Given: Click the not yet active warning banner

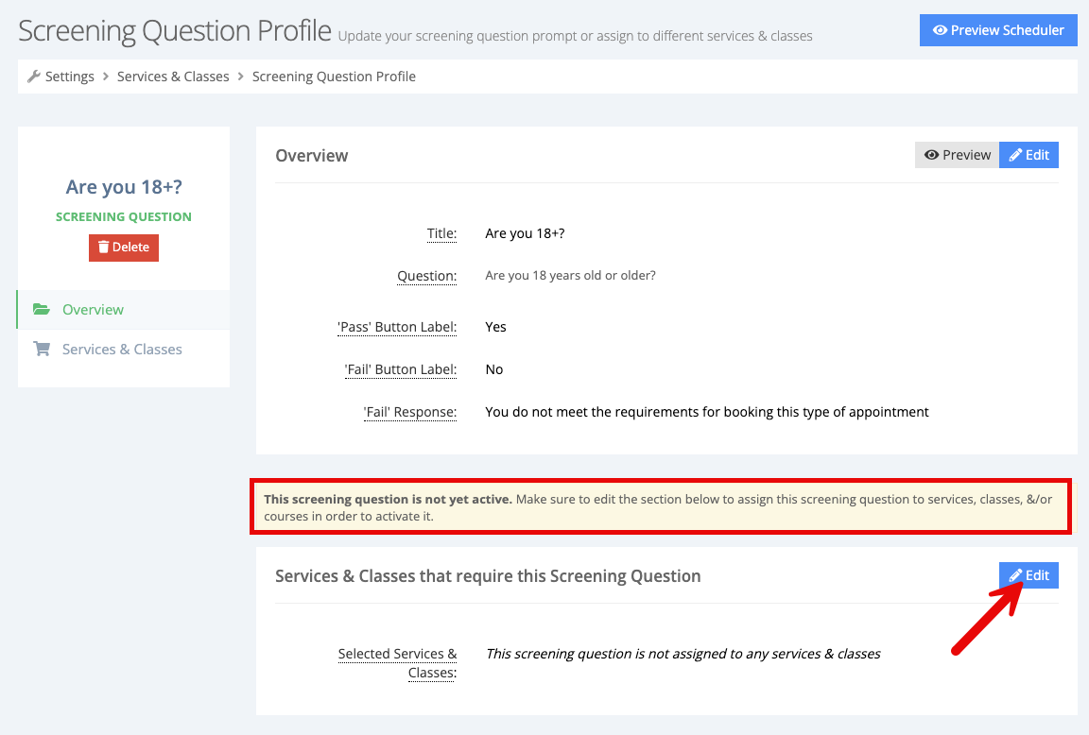Looking at the screenshot, I should [661, 507].
